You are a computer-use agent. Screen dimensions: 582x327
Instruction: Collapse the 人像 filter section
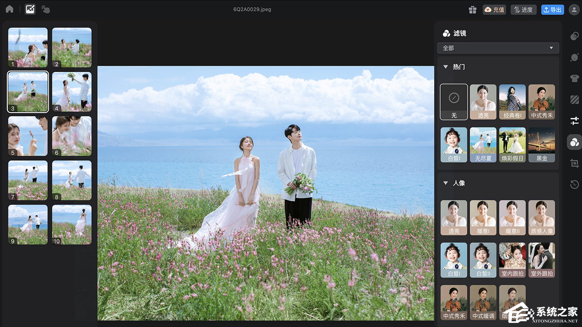[446, 183]
